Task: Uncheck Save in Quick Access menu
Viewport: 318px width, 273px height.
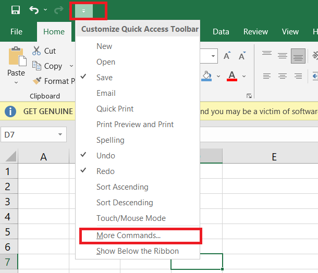Action: [x=138, y=78]
